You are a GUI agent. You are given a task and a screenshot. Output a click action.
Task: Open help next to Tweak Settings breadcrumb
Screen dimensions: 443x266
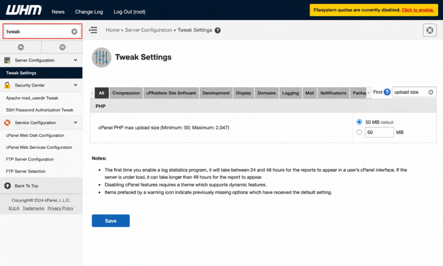[x=218, y=30]
